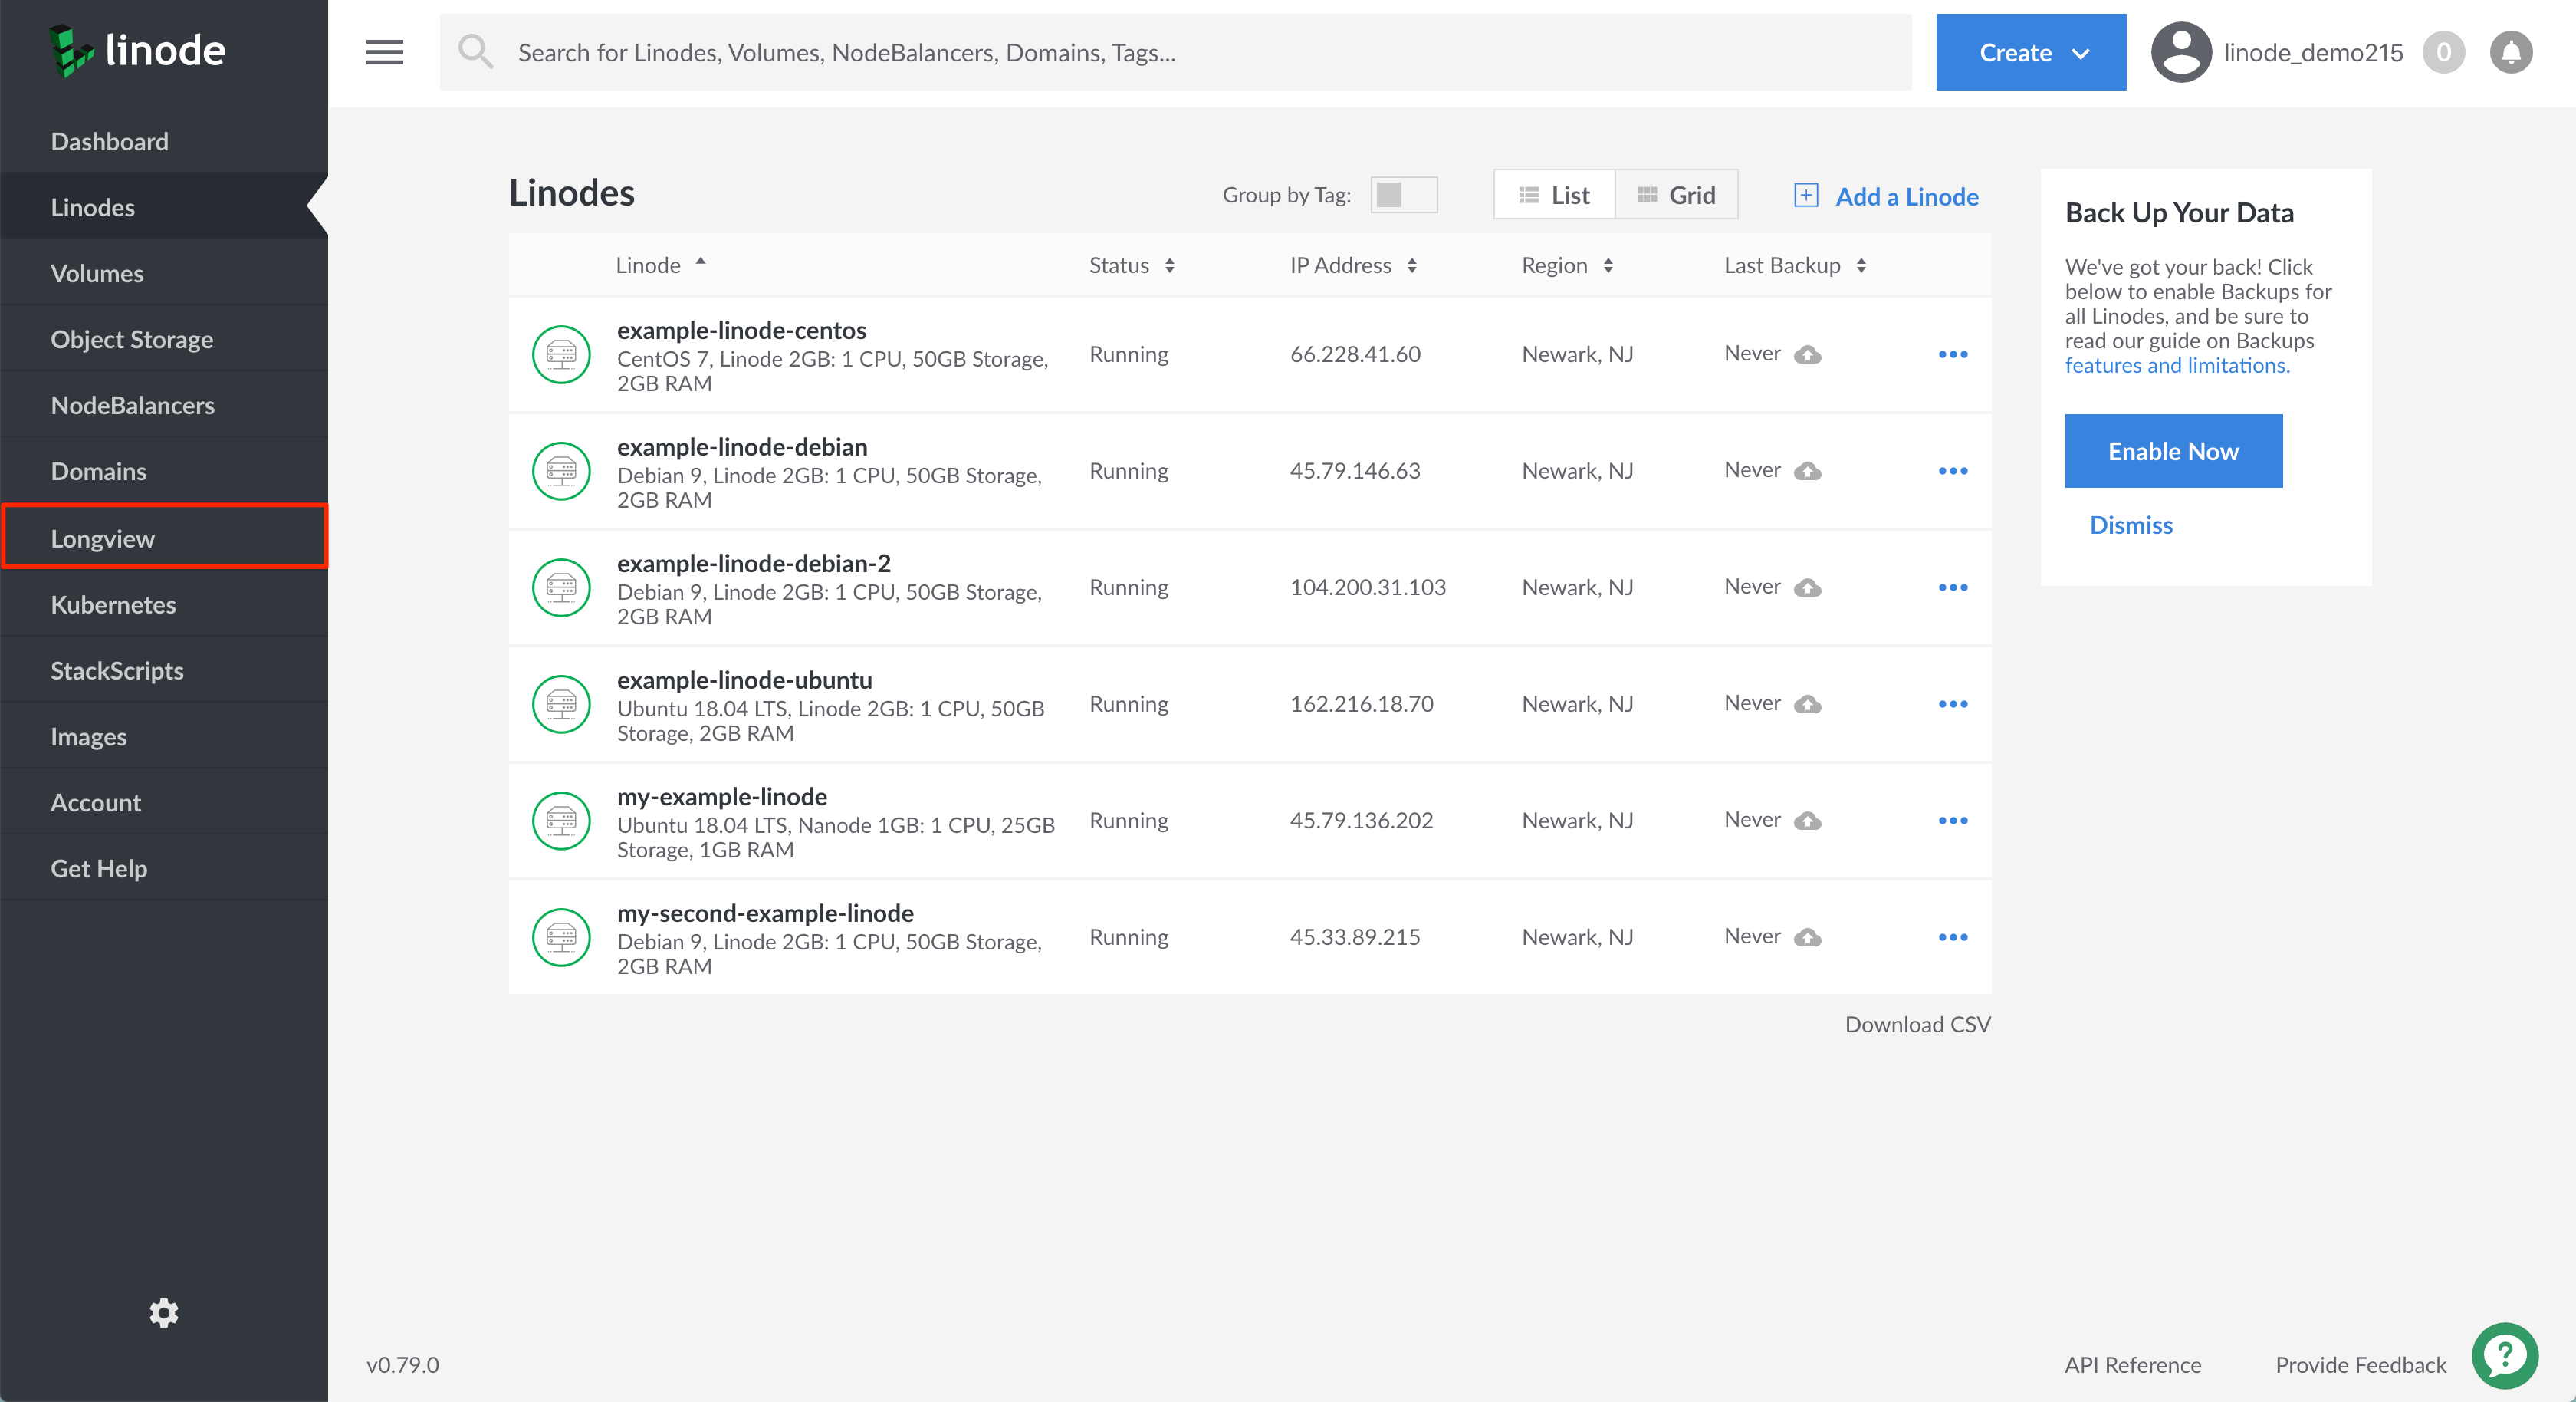Toggle the Group by Tag switch
Image resolution: width=2576 pixels, height=1402 pixels.
(1403, 194)
